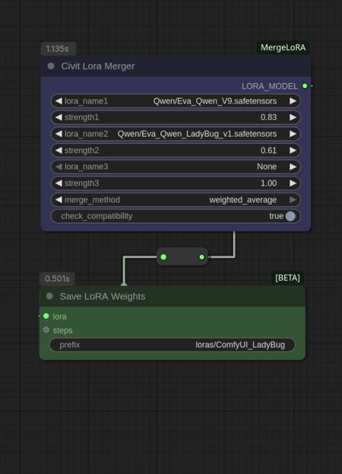Select next lora_name1 with right arrow
The width and height of the screenshot is (342, 474).
pyautogui.click(x=293, y=101)
